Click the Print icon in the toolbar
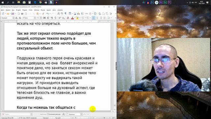Screen dimensions: 211x119 point(22,14)
